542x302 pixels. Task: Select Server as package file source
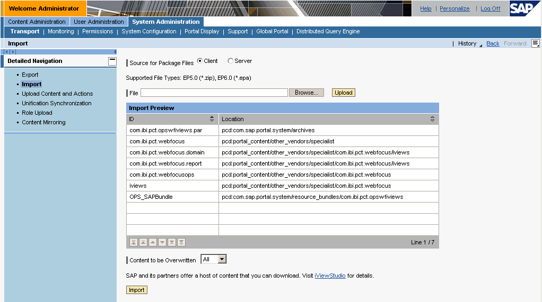pyautogui.click(x=230, y=61)
